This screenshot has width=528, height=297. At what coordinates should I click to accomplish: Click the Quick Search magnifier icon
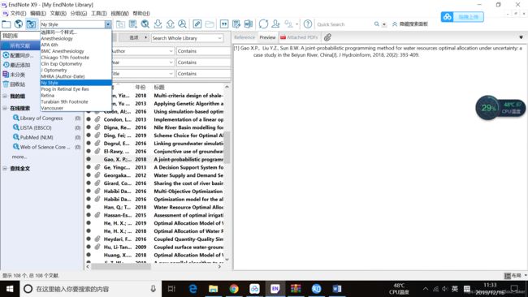coord(377,24)
